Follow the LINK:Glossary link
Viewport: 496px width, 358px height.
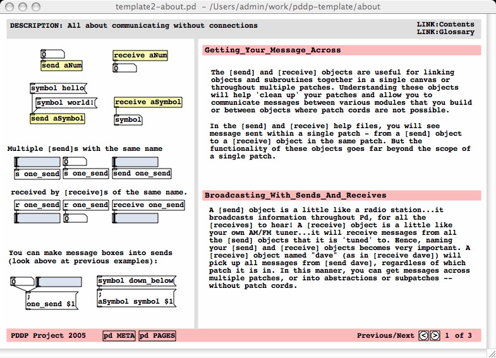(445, 32)
